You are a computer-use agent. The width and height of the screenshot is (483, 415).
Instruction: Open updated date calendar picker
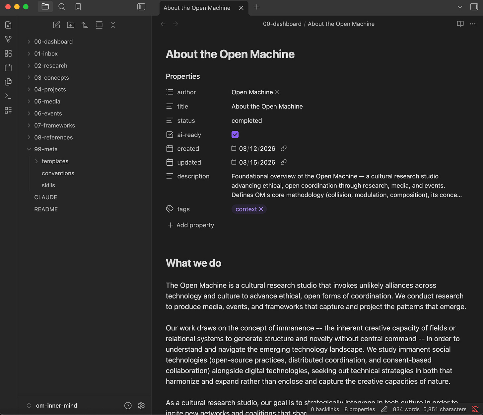pos(234,162)
